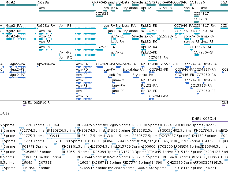
Task: Click the Axn-PG protein label
Action: coord(82,96)
